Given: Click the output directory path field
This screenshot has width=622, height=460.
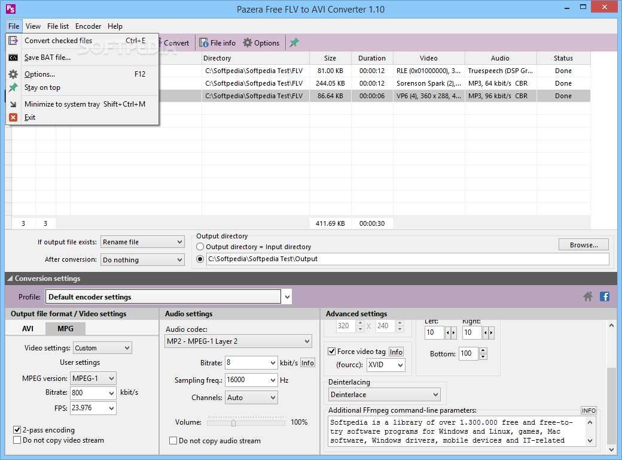Looking at the screenshot, I should (408, 259).
